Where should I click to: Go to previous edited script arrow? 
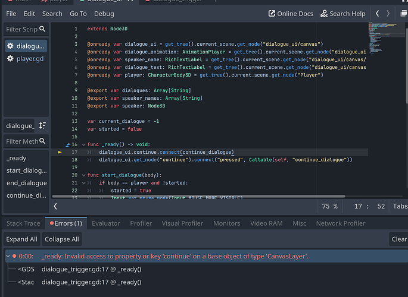(377, 14)
